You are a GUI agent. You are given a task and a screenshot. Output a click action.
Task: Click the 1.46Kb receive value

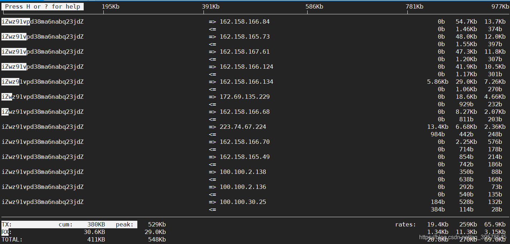point(466,29)
